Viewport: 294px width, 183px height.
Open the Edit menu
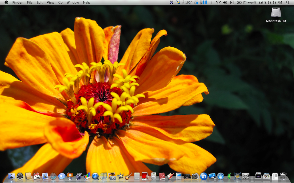point(40,3)
